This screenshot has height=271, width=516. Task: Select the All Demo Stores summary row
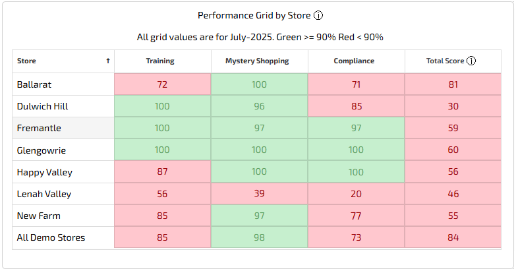(x=51, y=237)
